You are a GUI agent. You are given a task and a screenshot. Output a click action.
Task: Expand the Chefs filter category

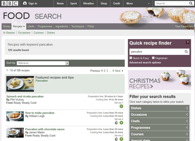[159, 121]
